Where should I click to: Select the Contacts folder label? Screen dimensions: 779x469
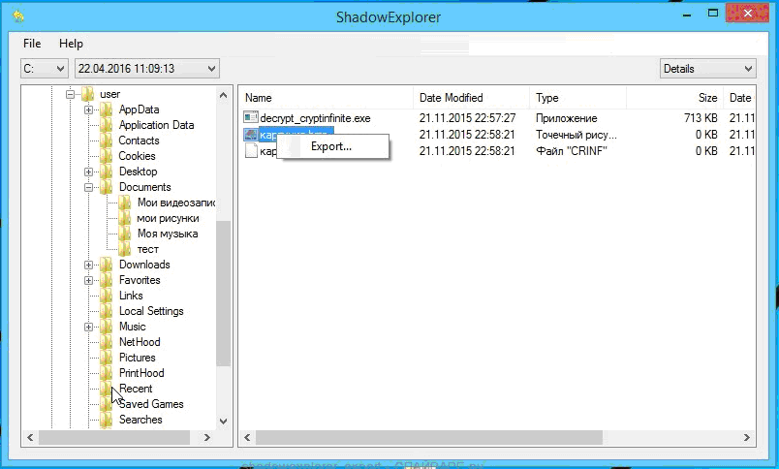click(x=139, y=141)
